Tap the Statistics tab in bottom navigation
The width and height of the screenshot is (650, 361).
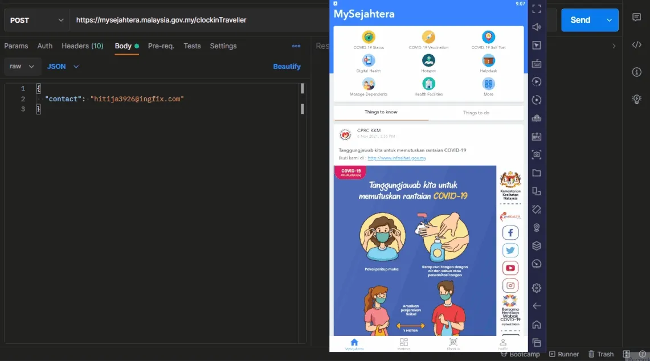[x=404, y=344]
